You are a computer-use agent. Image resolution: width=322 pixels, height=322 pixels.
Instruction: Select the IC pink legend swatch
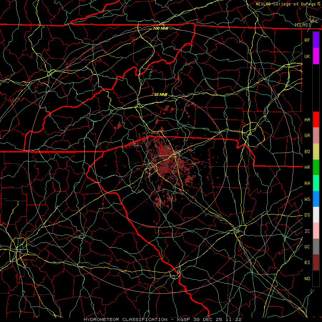[316, 231]
